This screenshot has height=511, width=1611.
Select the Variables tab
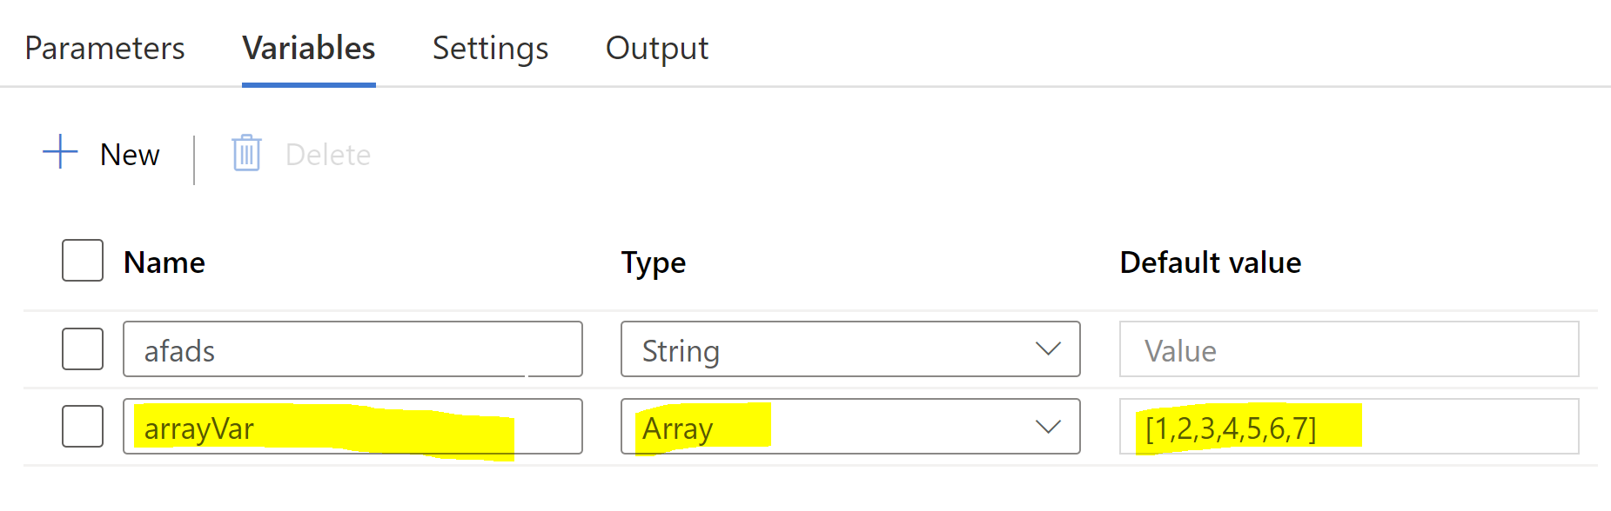(309, 48)
